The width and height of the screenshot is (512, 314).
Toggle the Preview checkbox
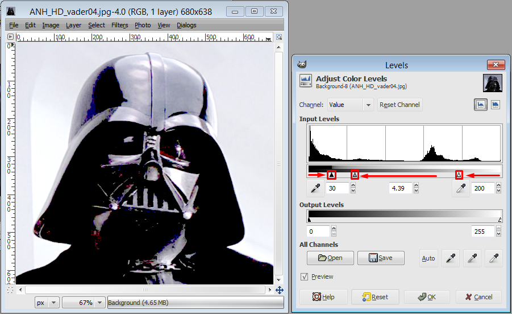click(305, 277)
